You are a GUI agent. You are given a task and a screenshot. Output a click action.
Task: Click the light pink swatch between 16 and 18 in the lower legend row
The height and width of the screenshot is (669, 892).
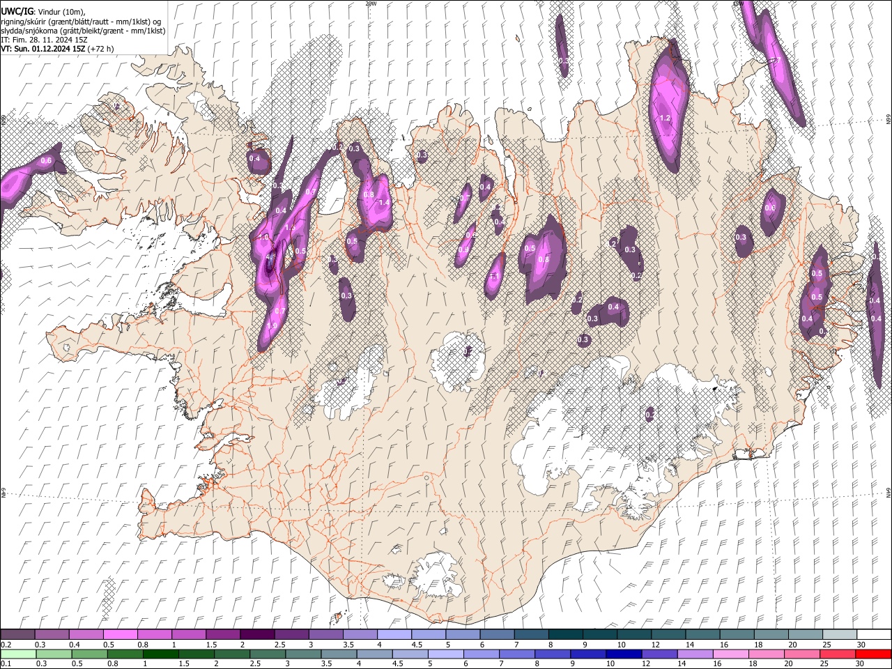730,654
